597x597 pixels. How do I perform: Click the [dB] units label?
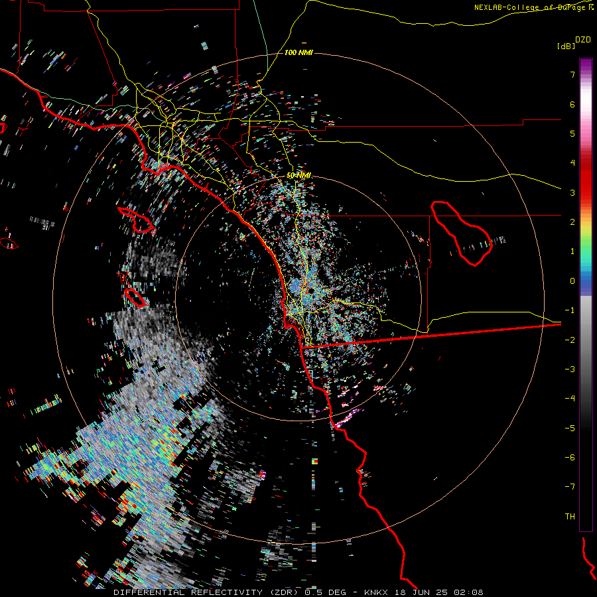pyautogui.click(x=566, y=46)
